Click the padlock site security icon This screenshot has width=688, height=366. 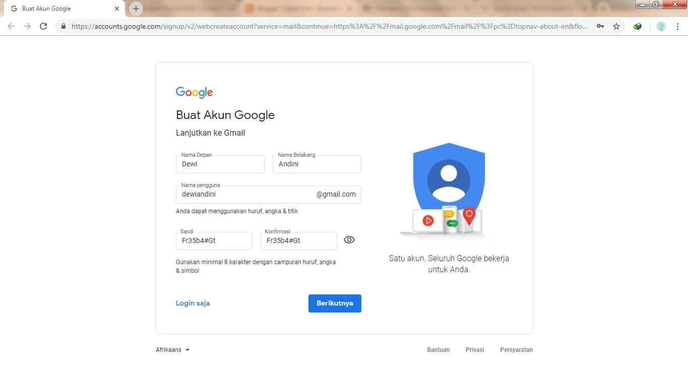64,26
